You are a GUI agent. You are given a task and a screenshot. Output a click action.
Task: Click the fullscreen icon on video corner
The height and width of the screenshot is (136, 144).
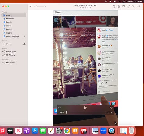(115, 123)
